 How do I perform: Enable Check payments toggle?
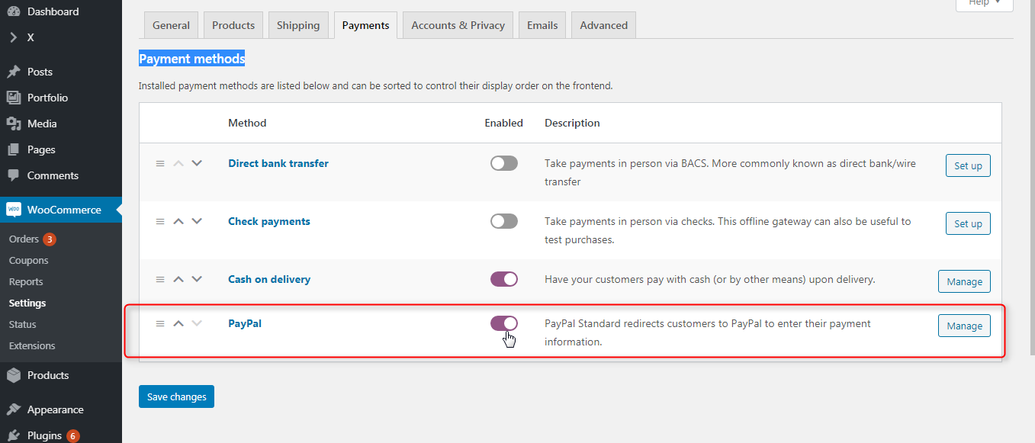pos(504,221)
